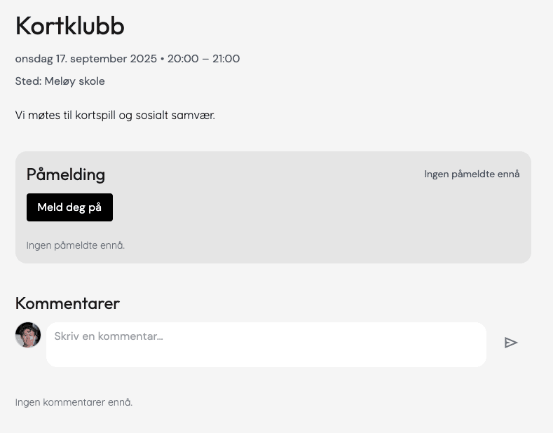Click the "Sted:" location label
Viewport: 553px width, 433px height.
click(28, 81)
